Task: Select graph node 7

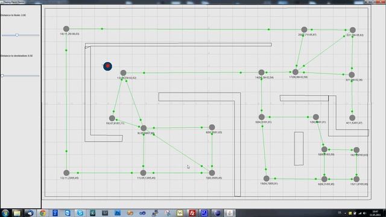Action: (212, 173)
